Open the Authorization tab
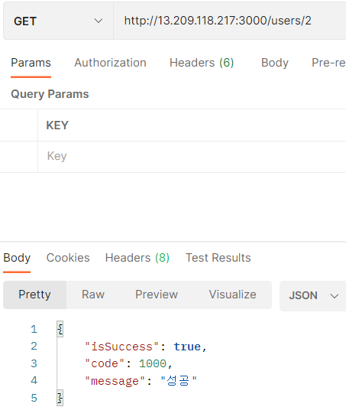 [x=110, y=63]
